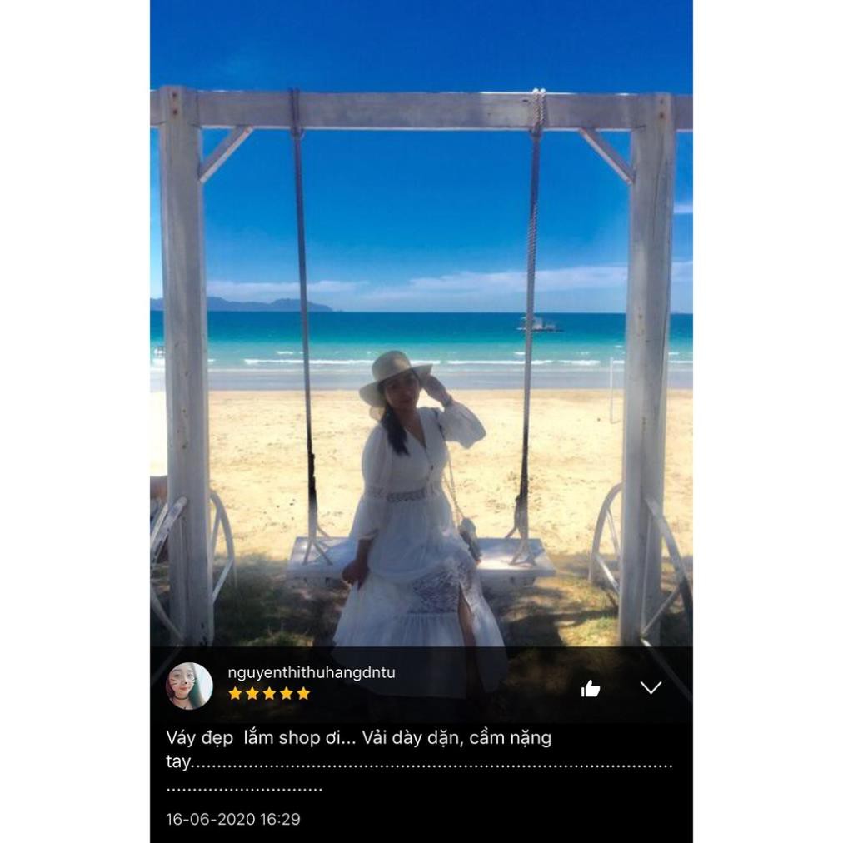Click the boat floating on the sea
Viewport: 843px width, 843px height.
(x=539, y=323)
